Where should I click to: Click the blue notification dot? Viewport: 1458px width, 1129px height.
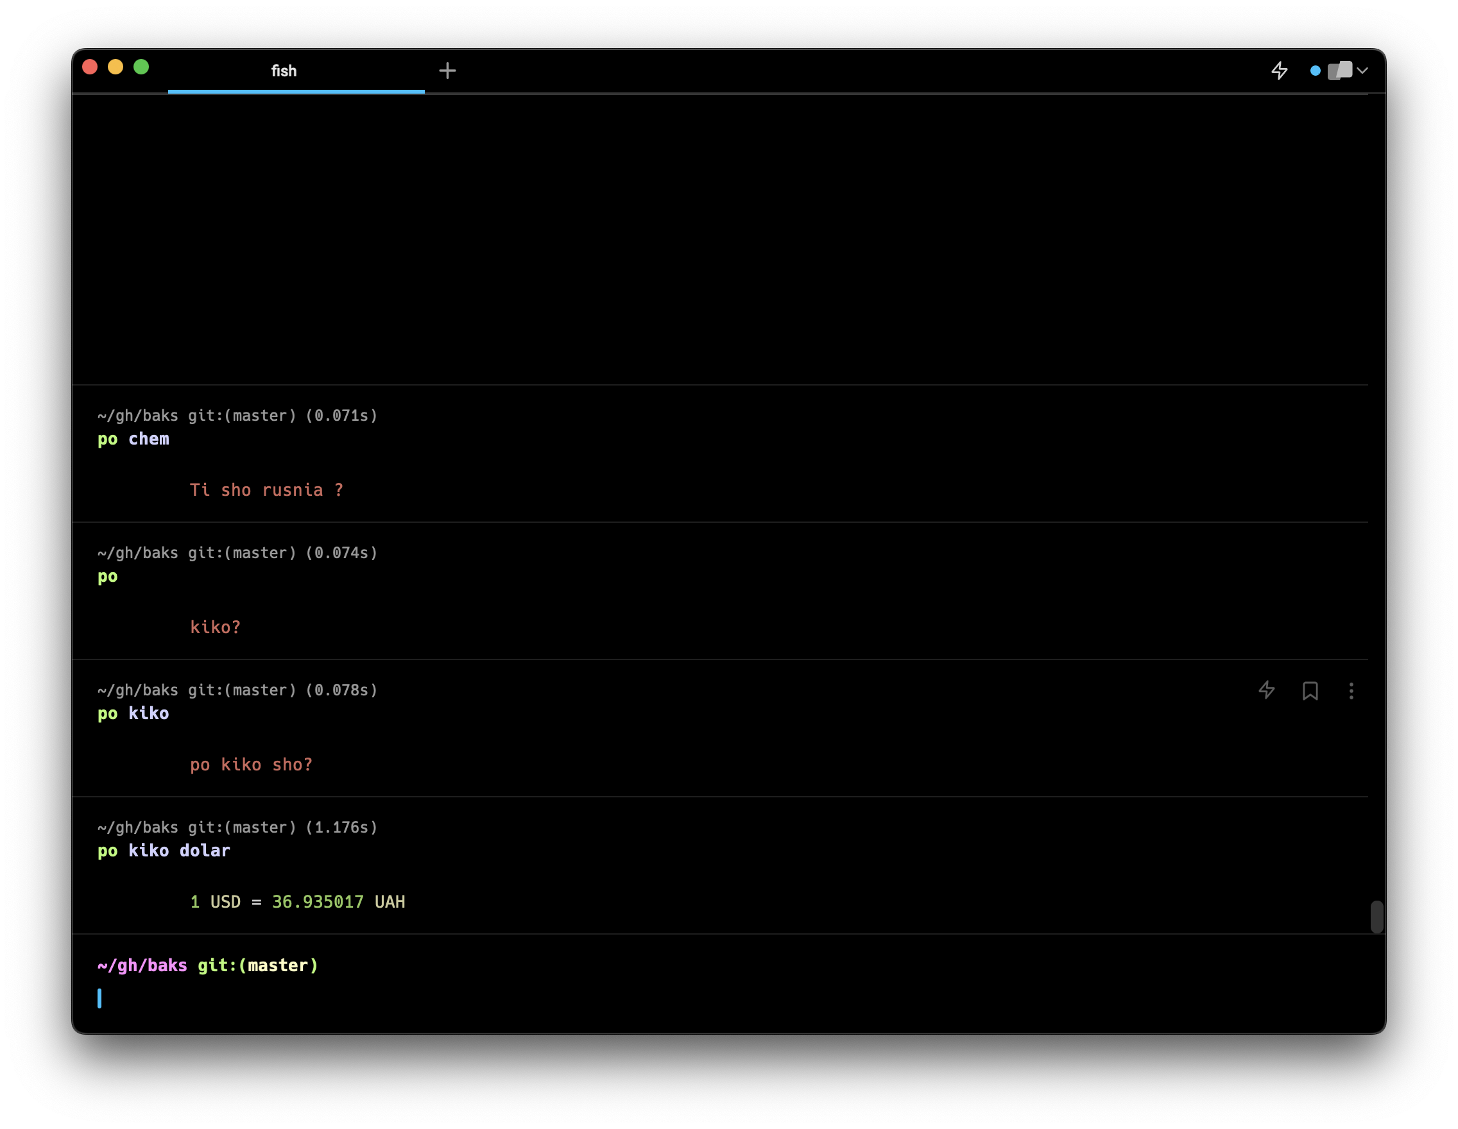1314,71
